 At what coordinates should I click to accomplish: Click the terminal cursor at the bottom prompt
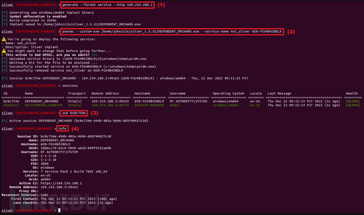pos(59,210)
